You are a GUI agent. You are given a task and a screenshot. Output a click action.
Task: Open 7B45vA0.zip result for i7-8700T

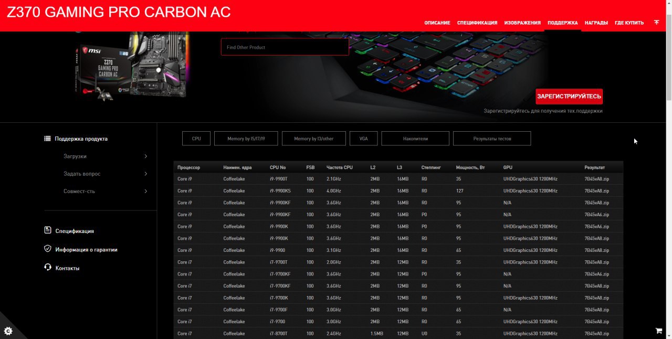(x=597, y=334)
